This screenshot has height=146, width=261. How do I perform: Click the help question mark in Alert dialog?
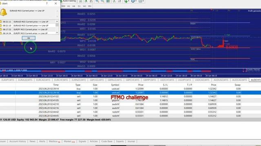47,3
